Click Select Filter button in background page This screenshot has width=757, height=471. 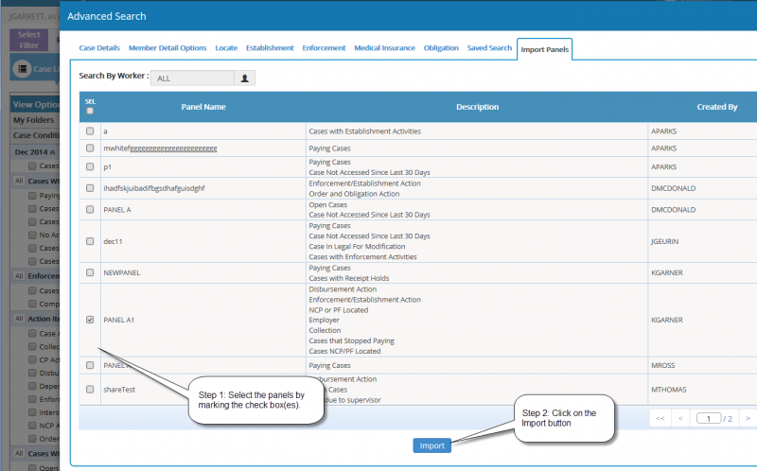coord(29,40)
